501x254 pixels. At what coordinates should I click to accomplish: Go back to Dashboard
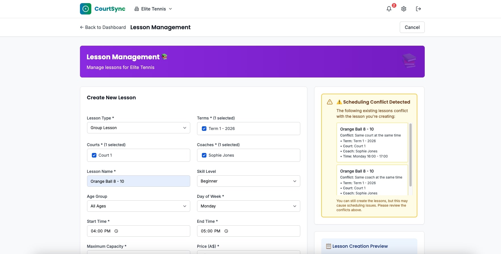point(103,27)
